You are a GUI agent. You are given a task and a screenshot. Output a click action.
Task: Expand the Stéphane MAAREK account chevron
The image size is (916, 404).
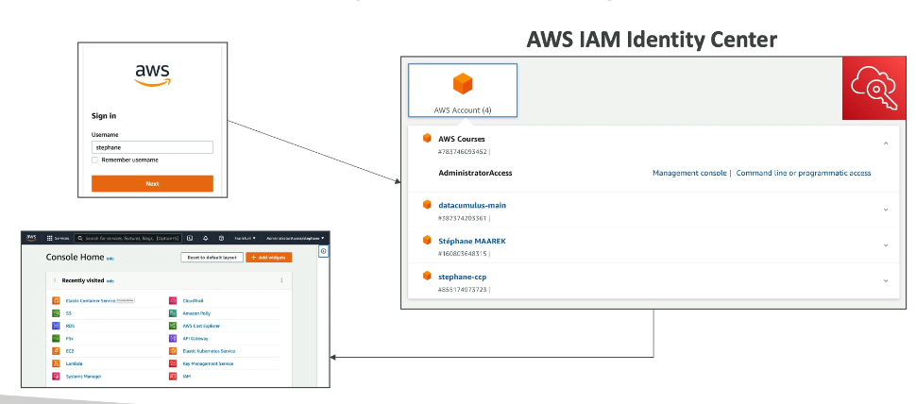coord(886,245)
